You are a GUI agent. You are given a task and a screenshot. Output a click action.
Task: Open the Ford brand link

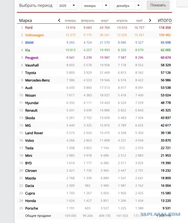coord(29,28)
